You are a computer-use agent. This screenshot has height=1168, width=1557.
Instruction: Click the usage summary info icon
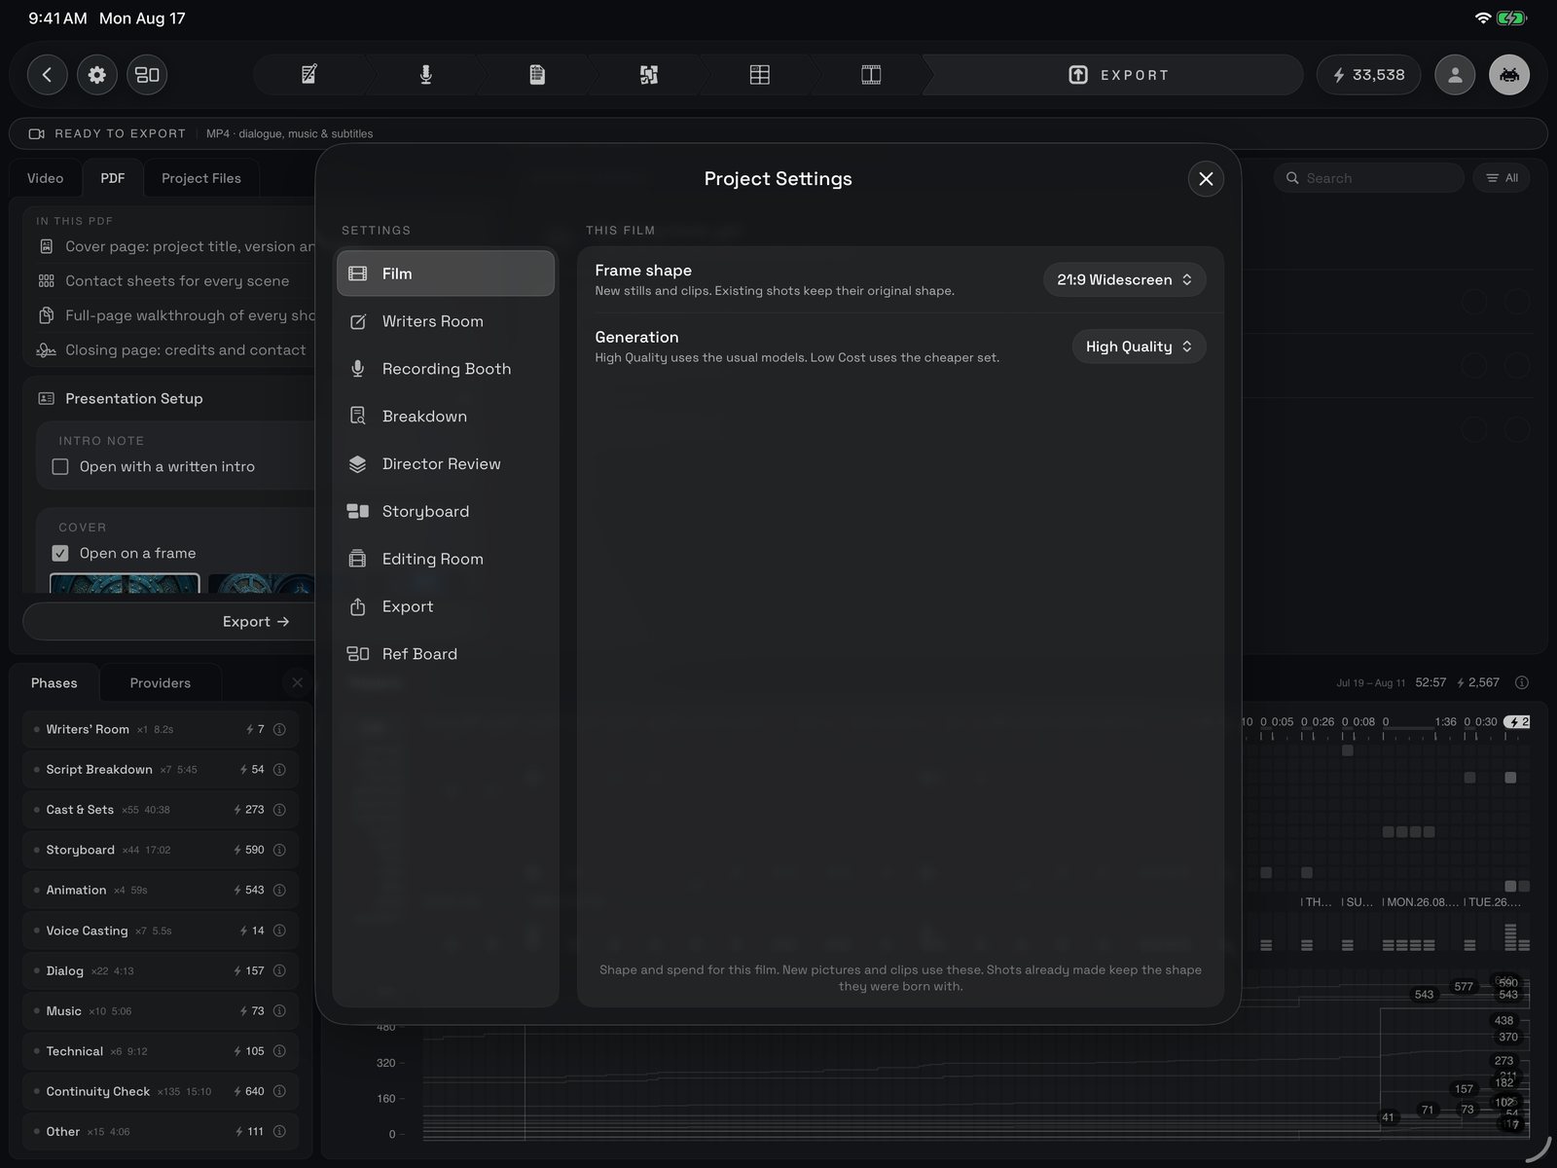pyautogui.click(x=1522, y=682)
